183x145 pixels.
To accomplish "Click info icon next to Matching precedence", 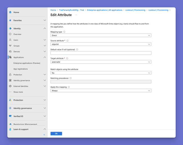I will click(70, 78).
